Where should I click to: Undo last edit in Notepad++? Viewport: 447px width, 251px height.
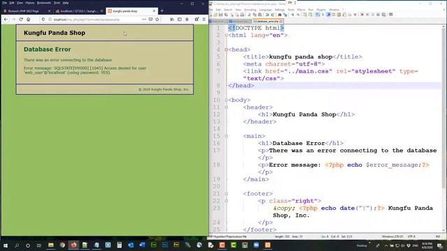[x=267, y=15]
